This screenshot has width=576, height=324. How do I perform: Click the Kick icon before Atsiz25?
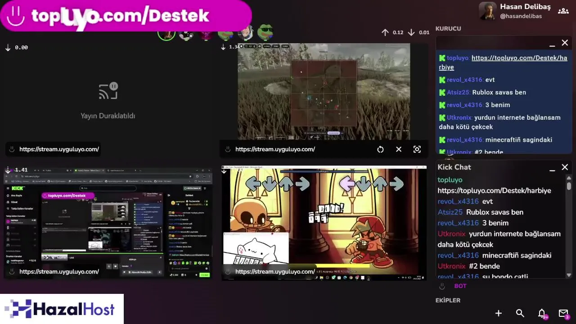pyautogui.click(x=442, y=92)
